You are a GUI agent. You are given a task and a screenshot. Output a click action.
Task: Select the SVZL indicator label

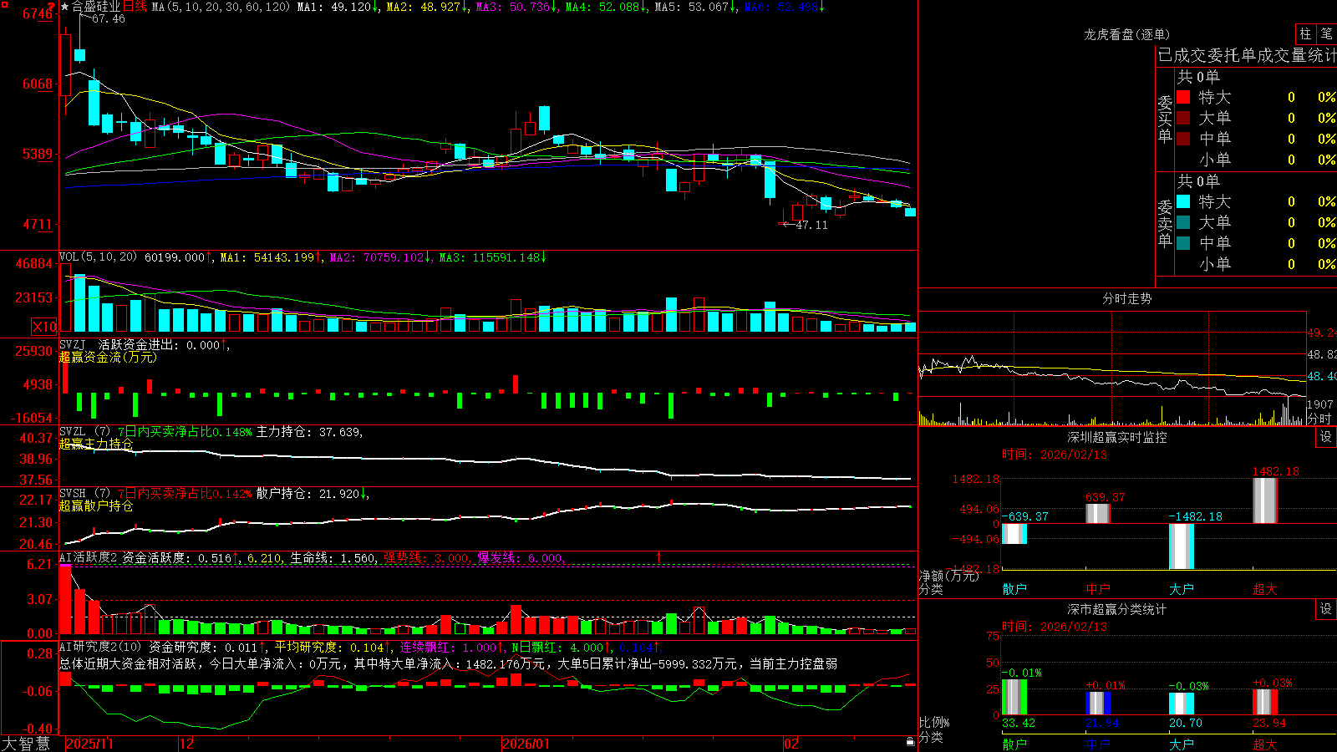point(73,432)
